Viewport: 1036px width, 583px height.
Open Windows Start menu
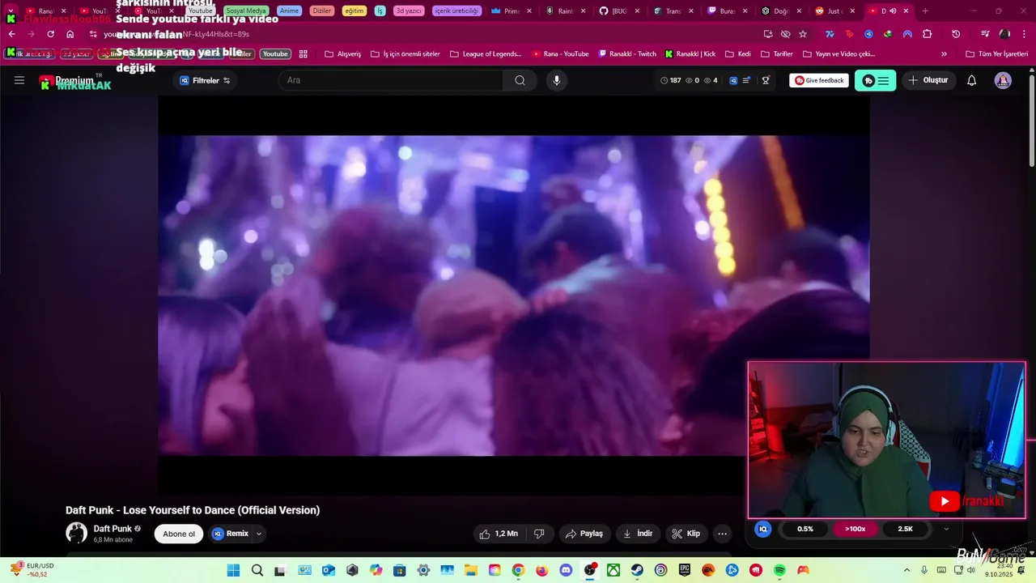233,570
